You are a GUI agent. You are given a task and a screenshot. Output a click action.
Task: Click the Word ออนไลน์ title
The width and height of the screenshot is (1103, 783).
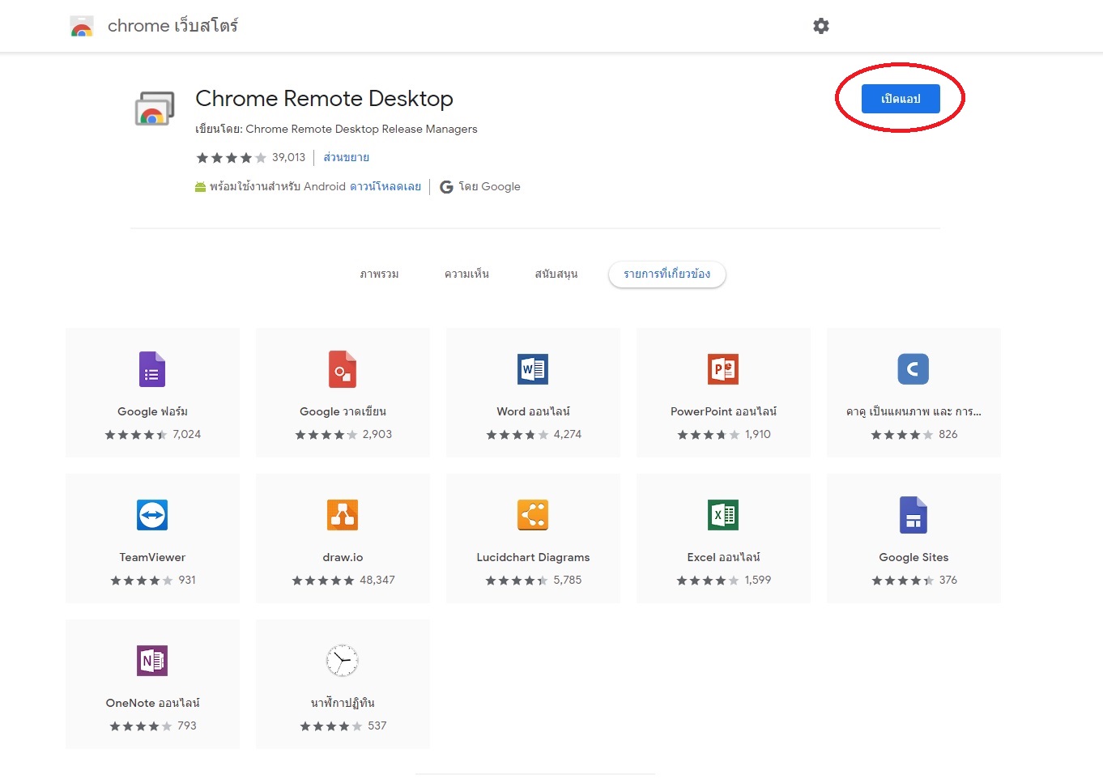tap(533, 411)
